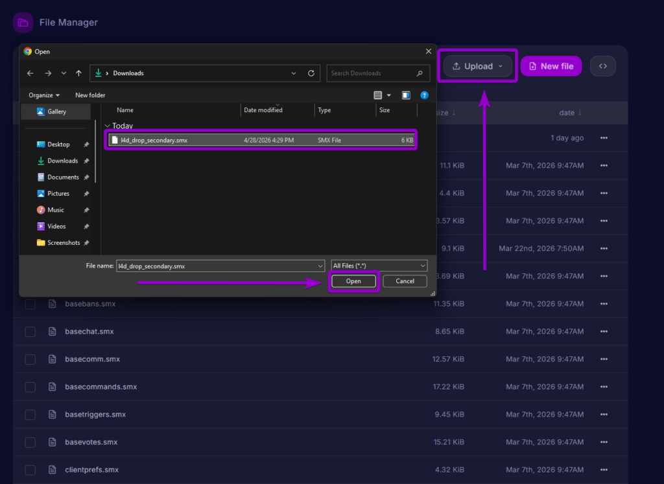
Task: Open the All Files file type dropdown
Action: [379, 265]
